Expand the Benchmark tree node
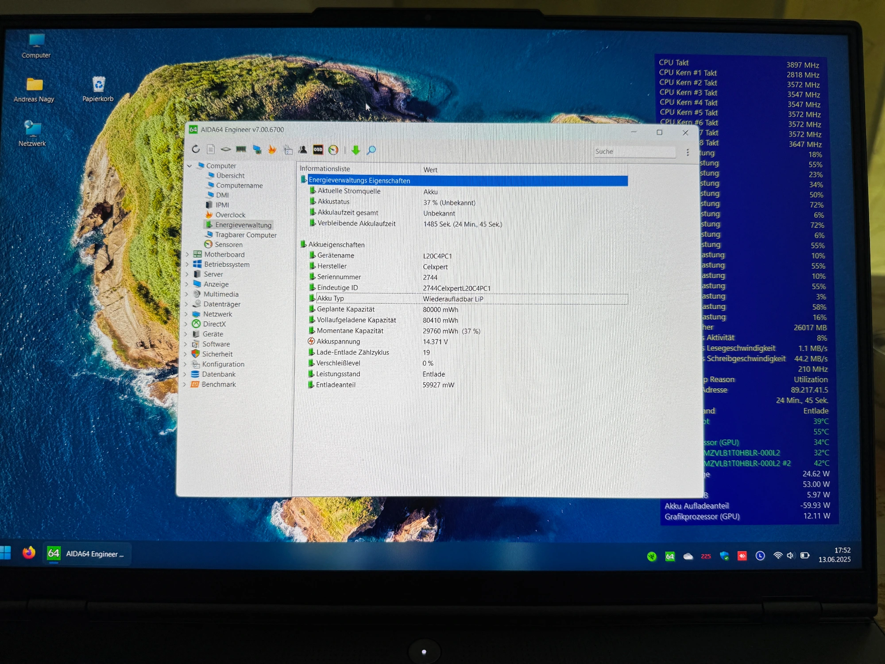The height and width of the screenshot is (664, 885). point(185,384)
